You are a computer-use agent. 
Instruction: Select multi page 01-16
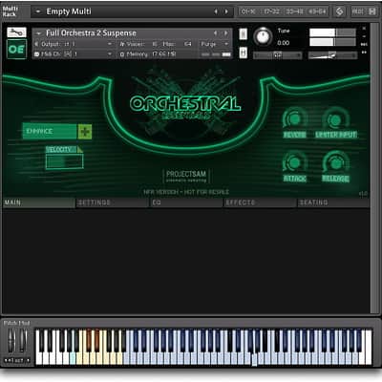coord(248,11)
